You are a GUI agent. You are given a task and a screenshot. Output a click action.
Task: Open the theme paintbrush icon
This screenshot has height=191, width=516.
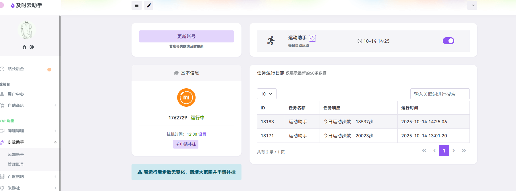tap(149, 5)
